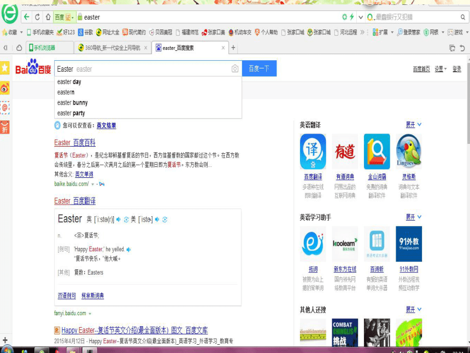Image resolution: width=470 pixels, height=353 pixels.
Task: Click the browser back arrow button
Action: click(x=27, y=17)
